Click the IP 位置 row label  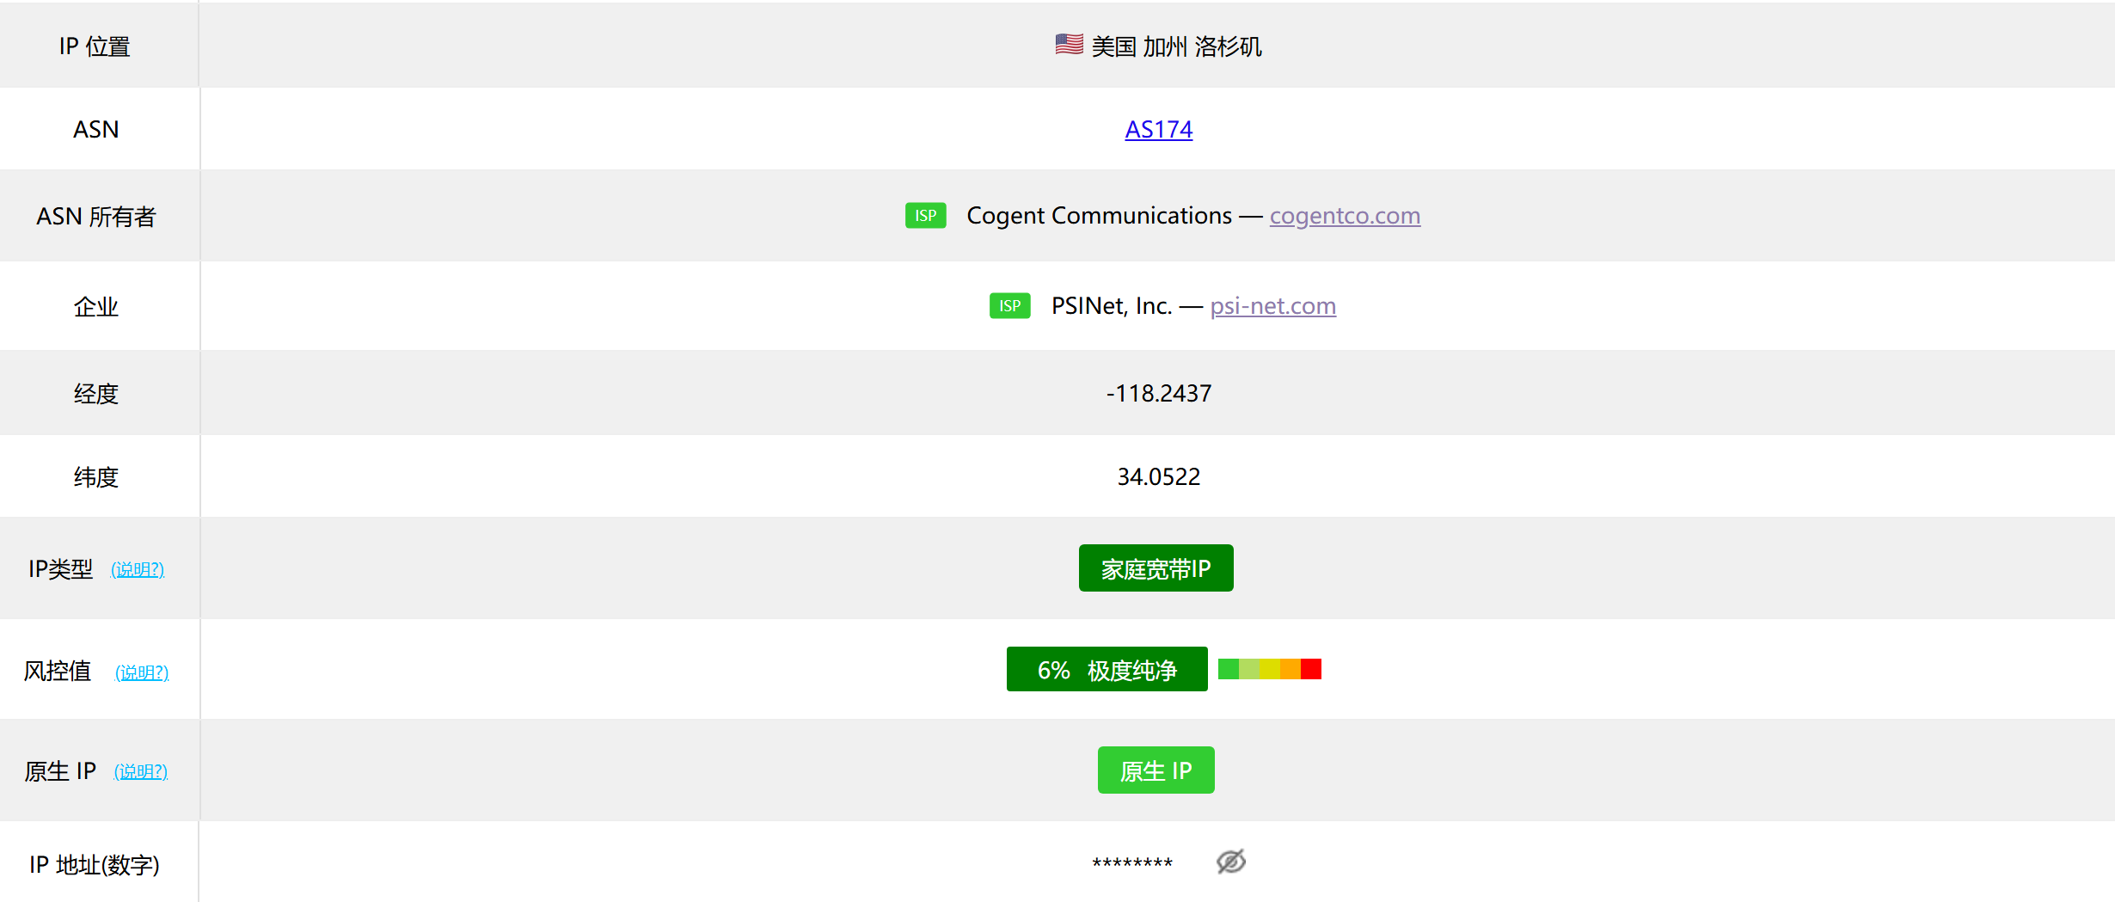(95, 46)
